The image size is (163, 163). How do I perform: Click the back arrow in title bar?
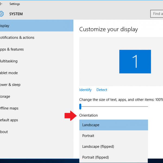[x=1, y=4]
